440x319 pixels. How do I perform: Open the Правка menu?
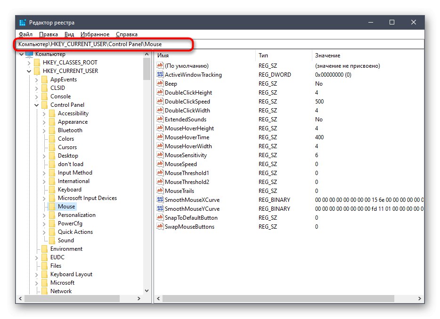(x=48, y=34)
